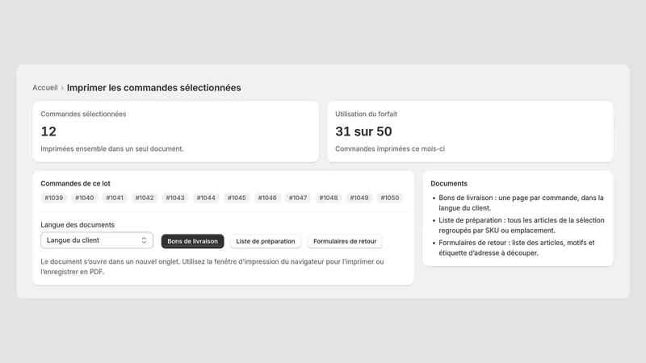Select order tag #1045

pos(237,198)
